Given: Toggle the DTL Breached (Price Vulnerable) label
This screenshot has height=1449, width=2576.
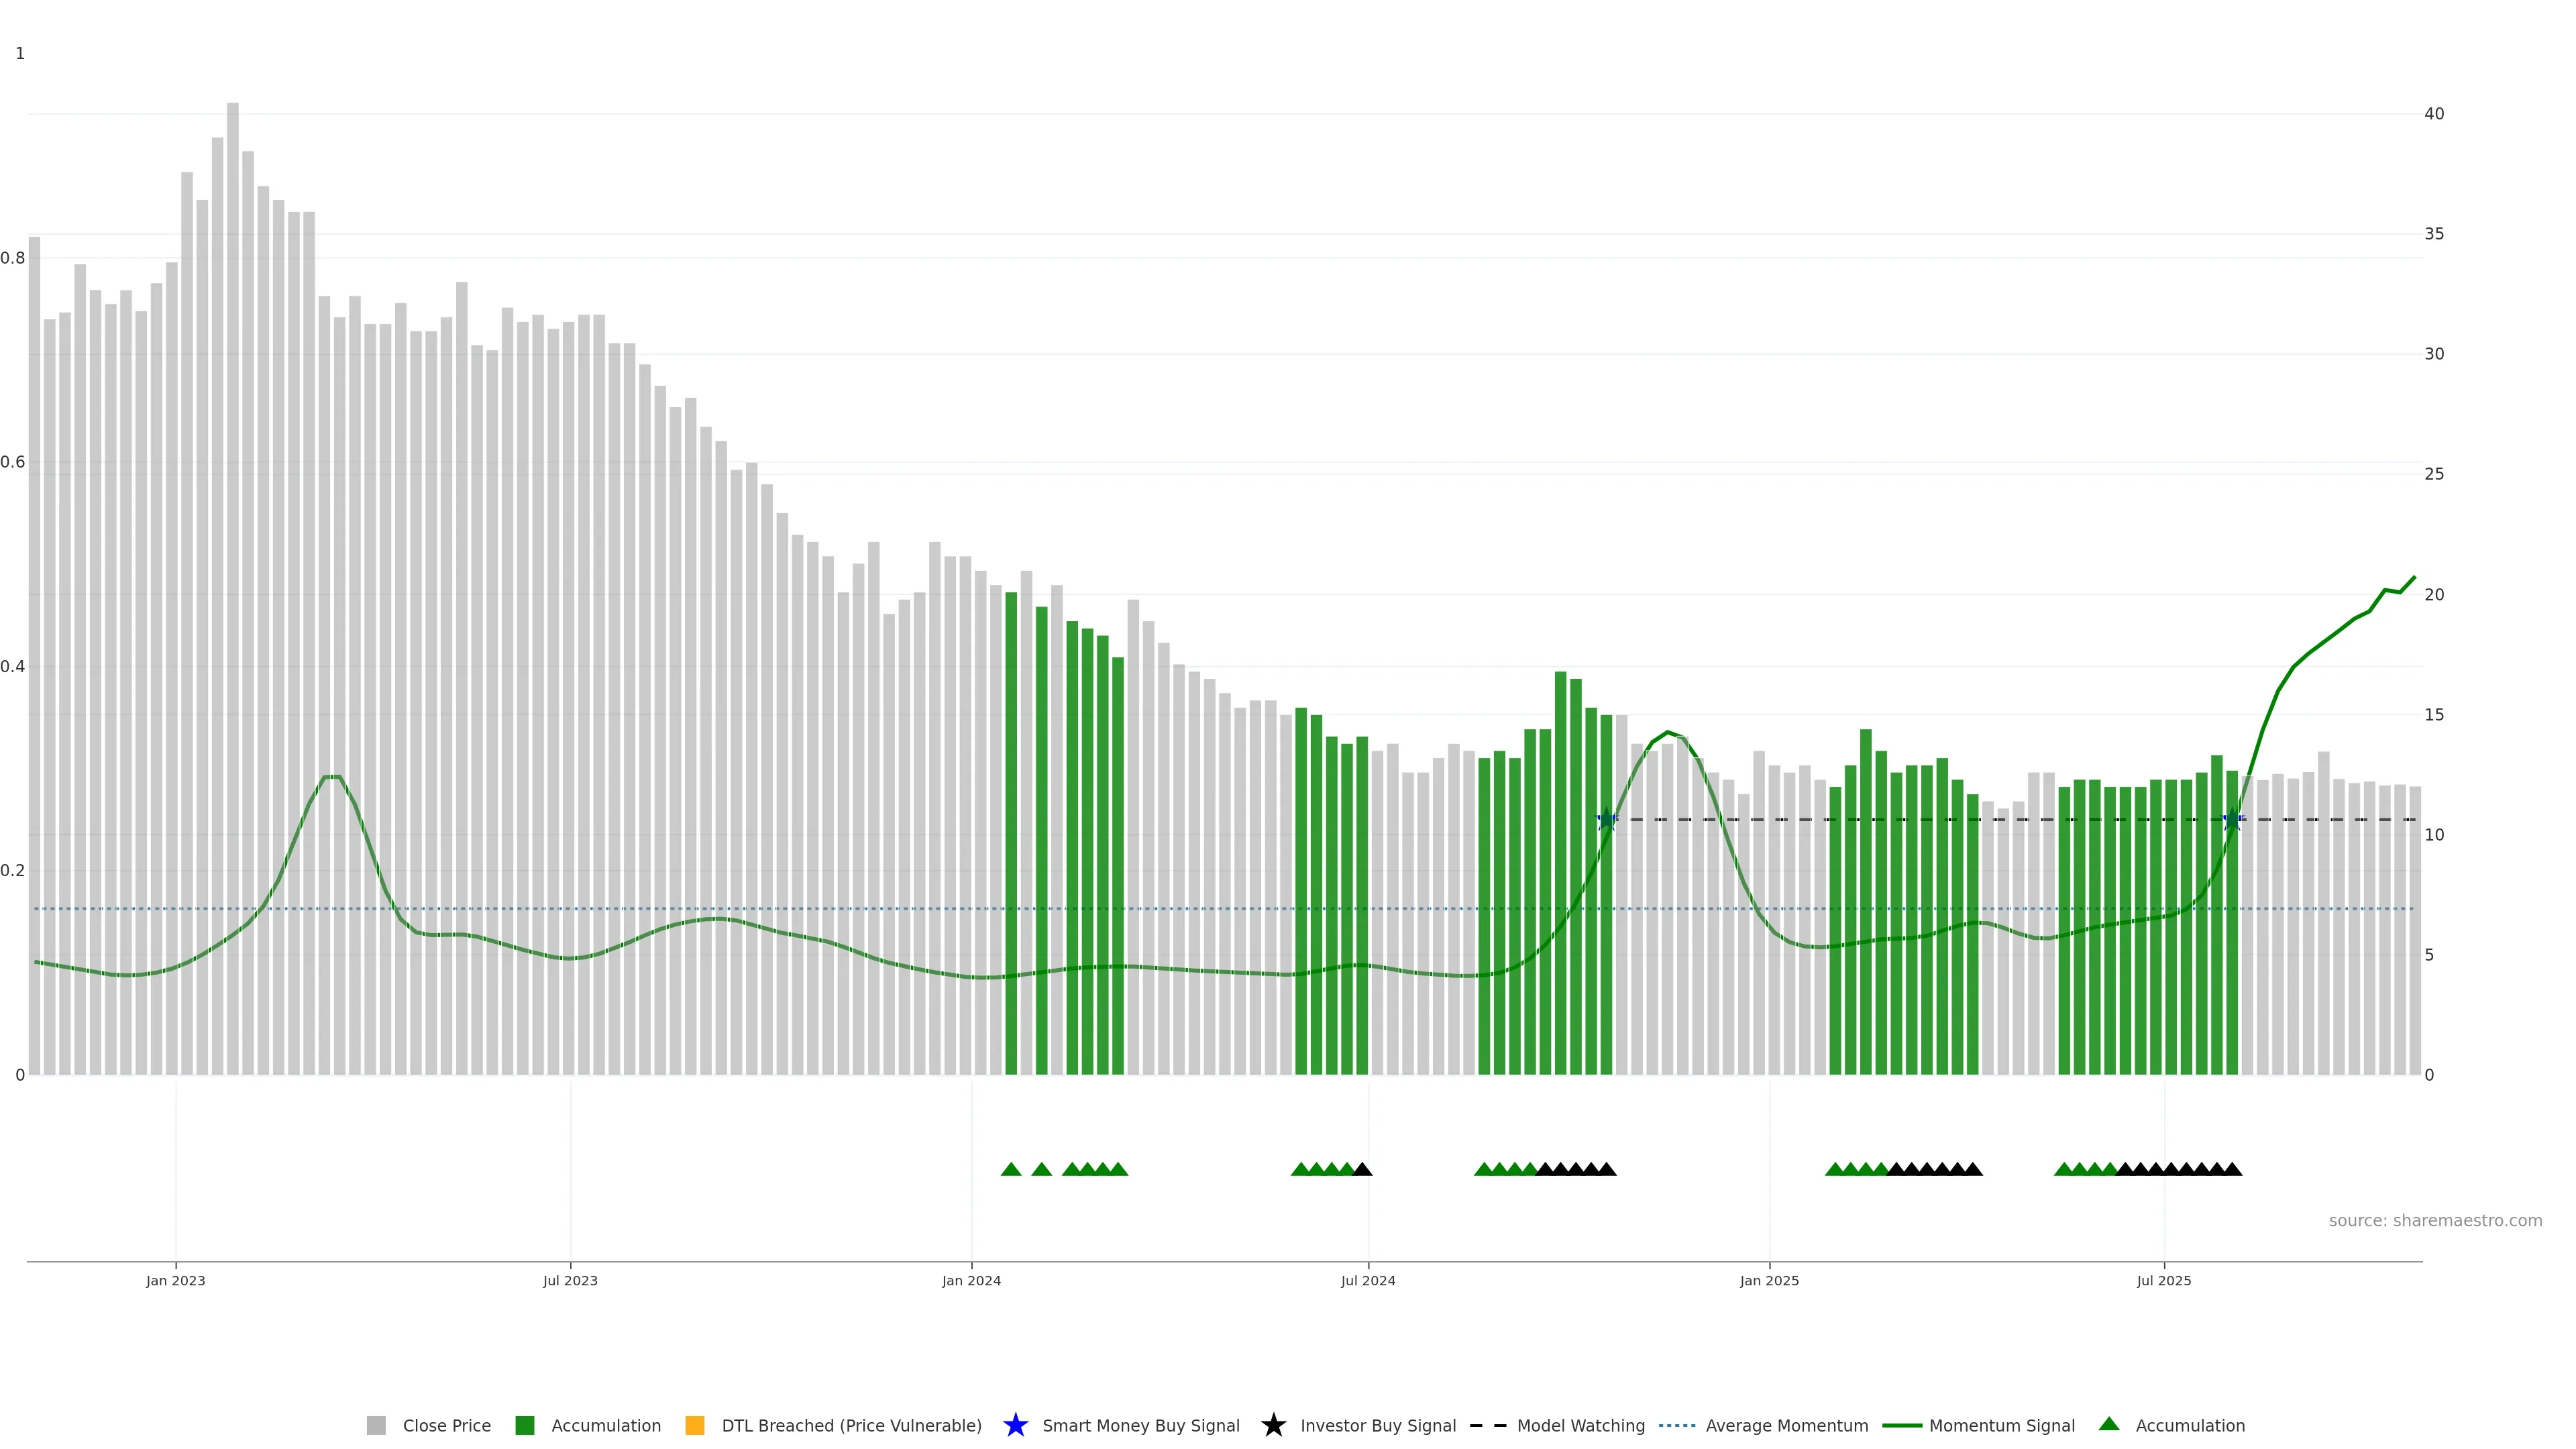Looking at the screenshot, I should click(x=851, y=1426).
